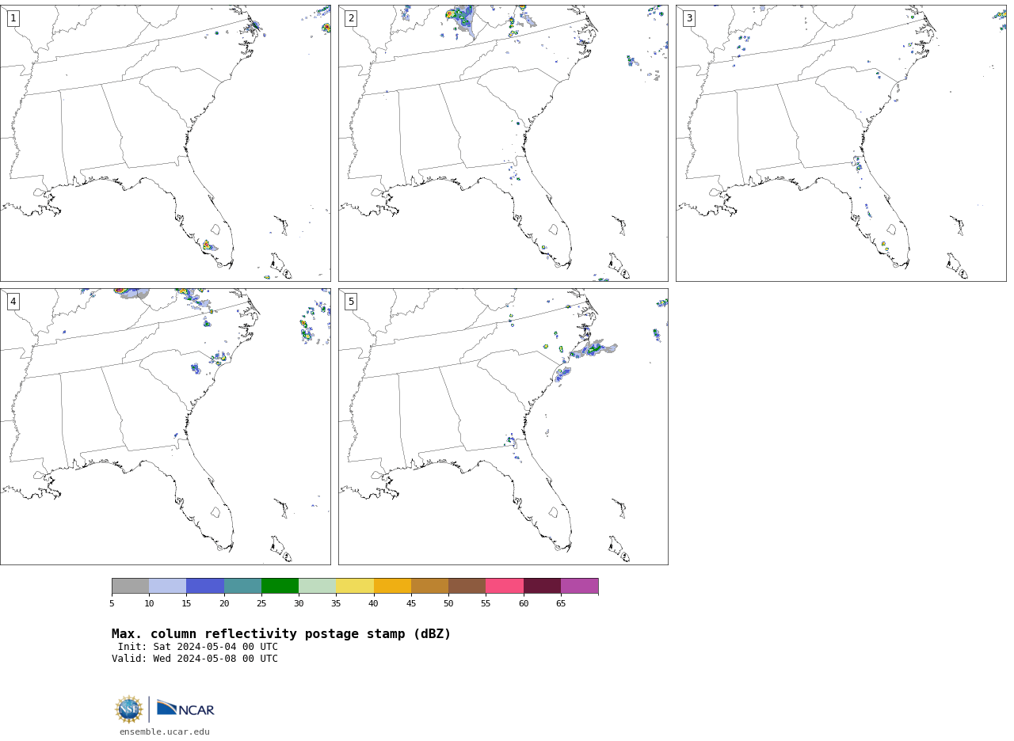This screenshot has height=741, width=1014.
Task: Click the number 2 panel label
Action: tap(351, 18)
